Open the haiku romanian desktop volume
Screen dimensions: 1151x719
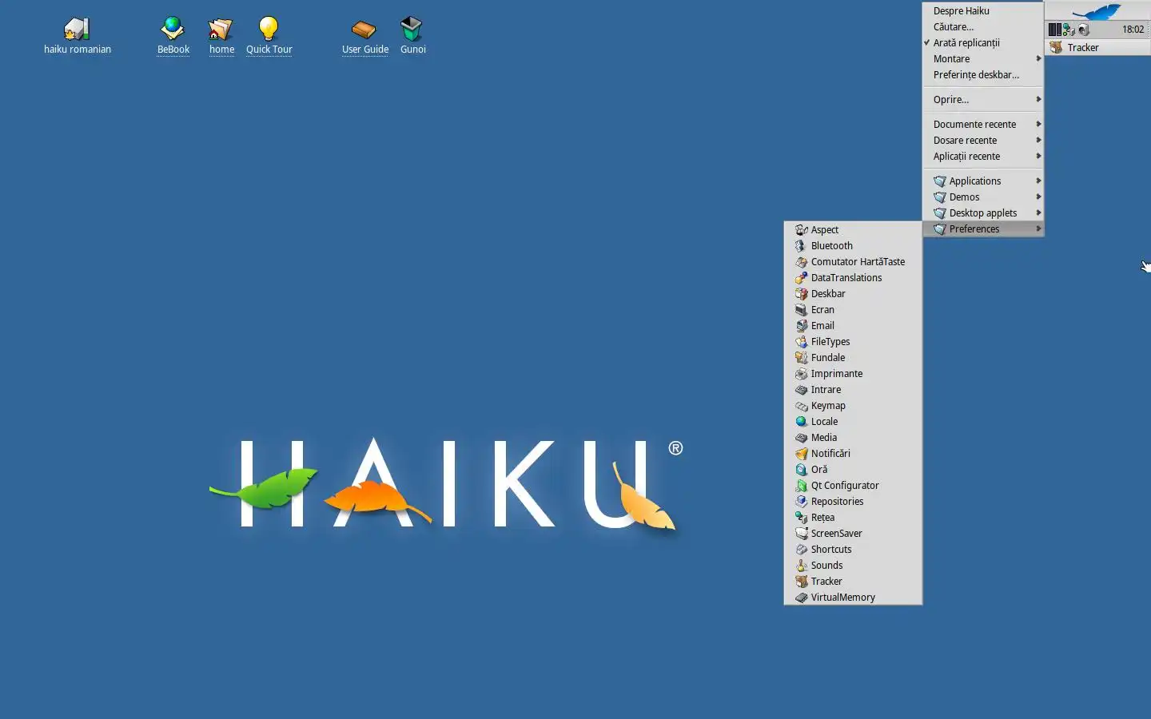tap(77, 29)
